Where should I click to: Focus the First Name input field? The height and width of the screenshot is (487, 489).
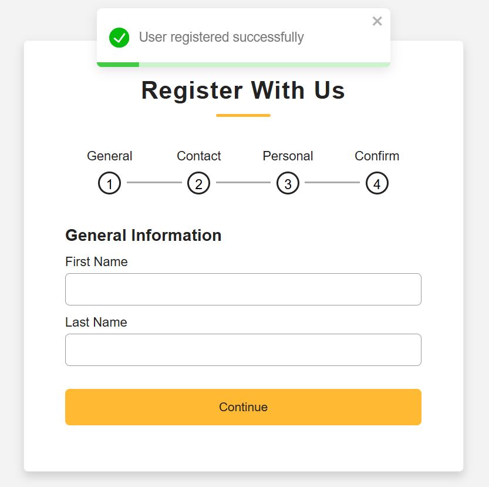pos(243,289)
